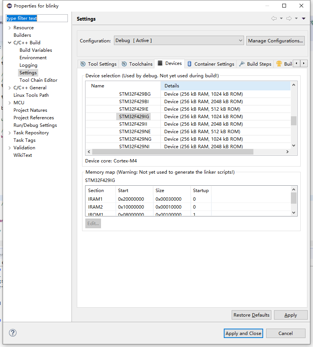Click the back navigation arrow icon
This screenshot has height=347, width=313.
click(274, 18)
